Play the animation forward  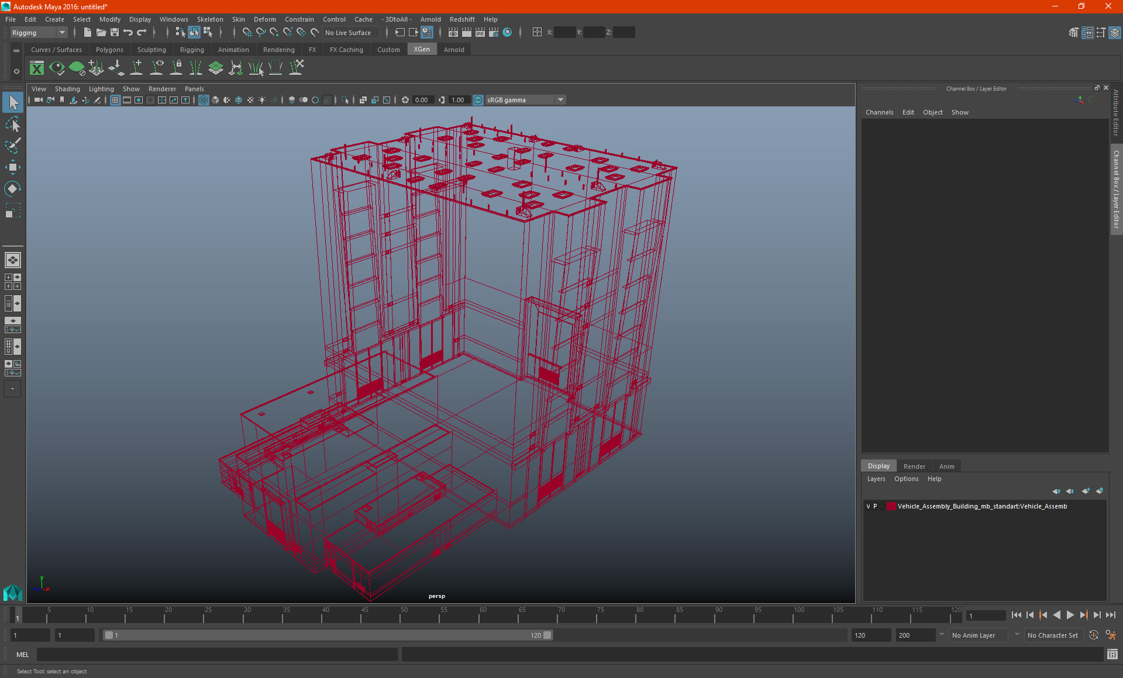pyautogui.click(x=1070, y=615)
